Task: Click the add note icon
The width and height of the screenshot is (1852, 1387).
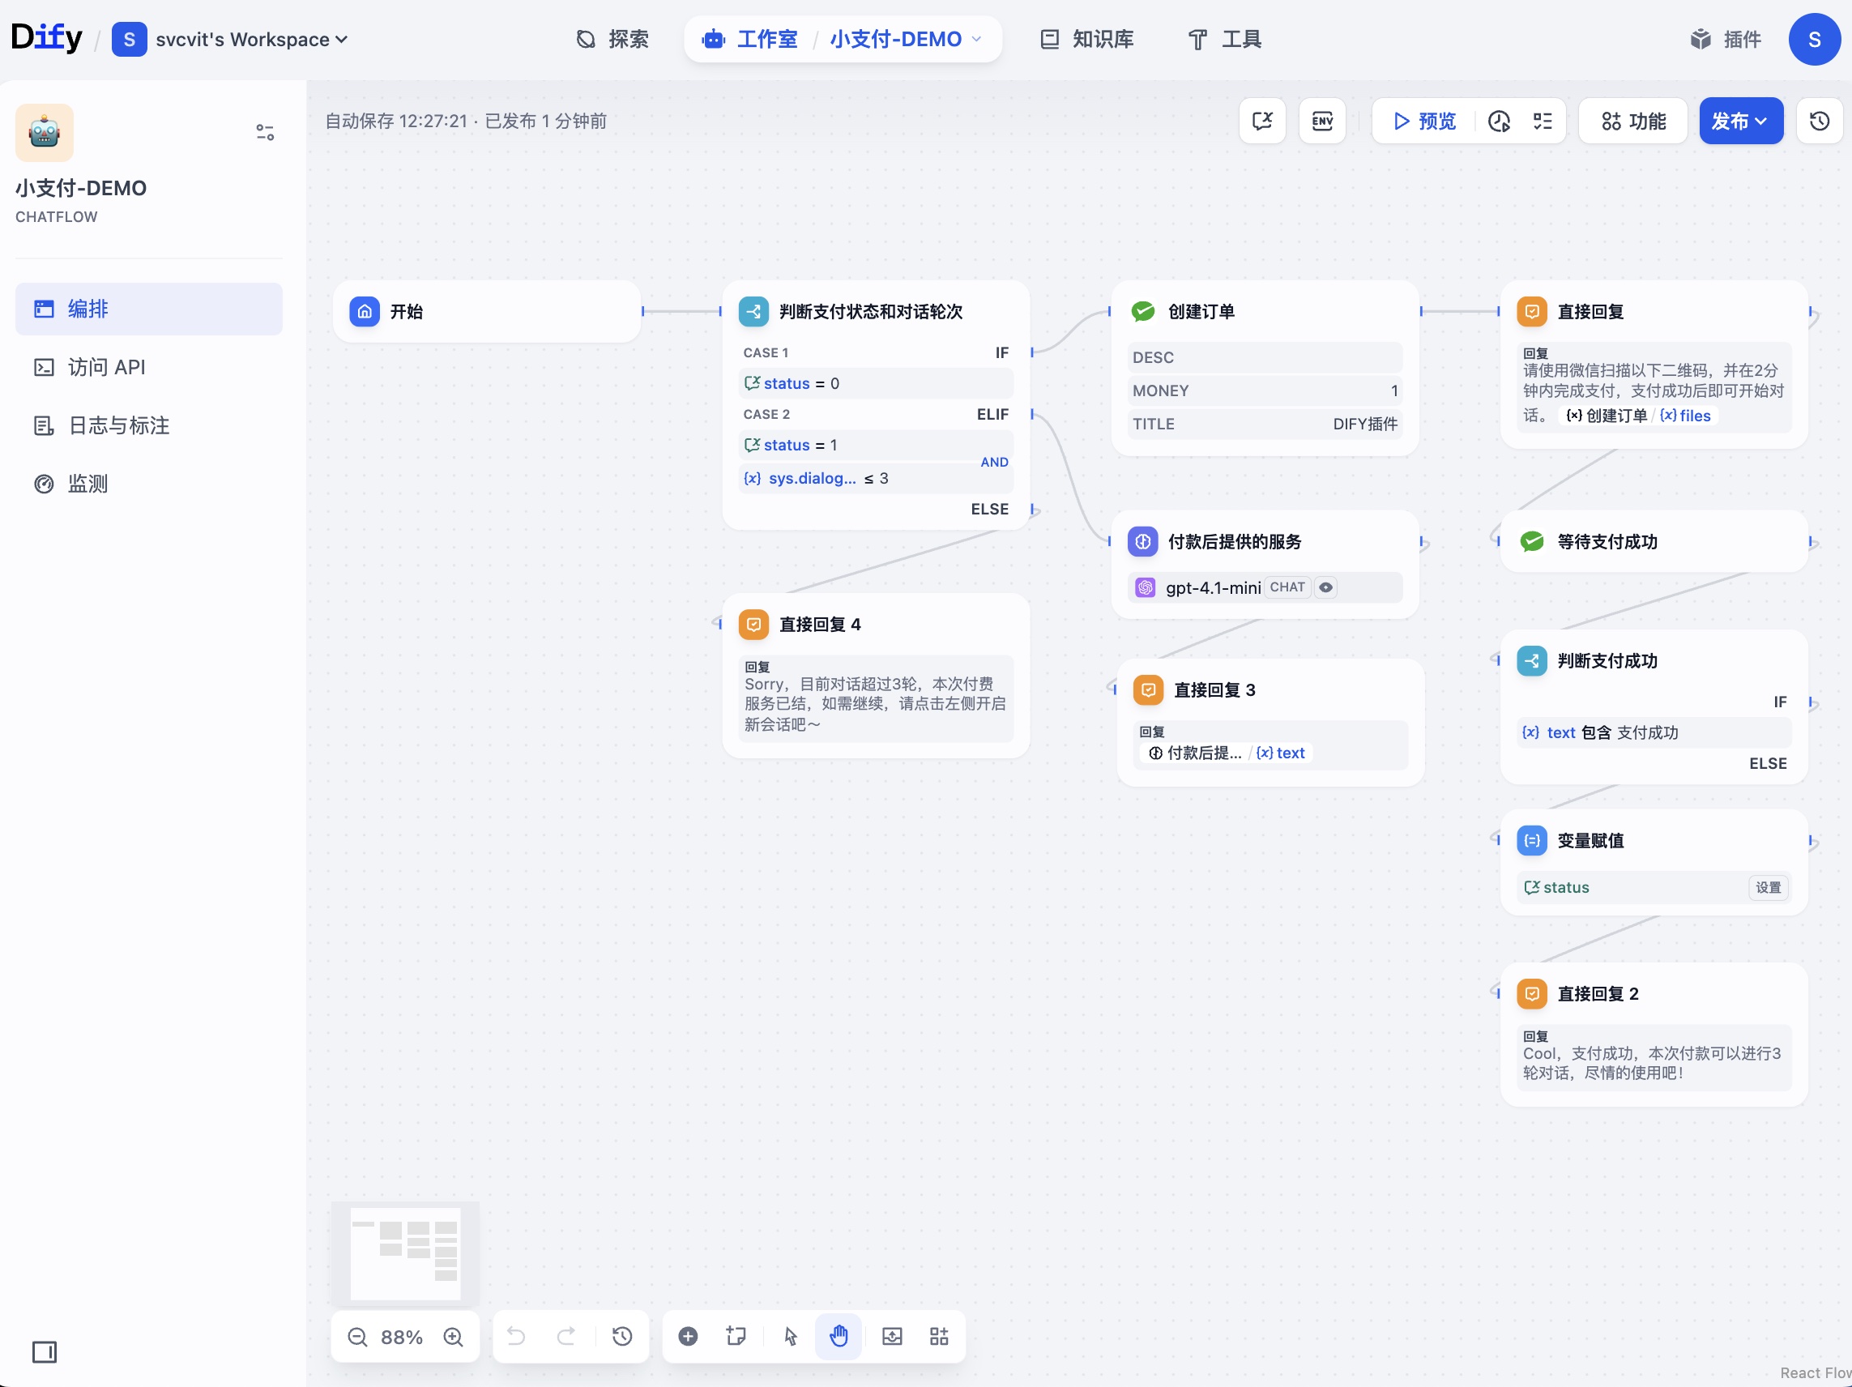Action: click(x=736, y=1336)
